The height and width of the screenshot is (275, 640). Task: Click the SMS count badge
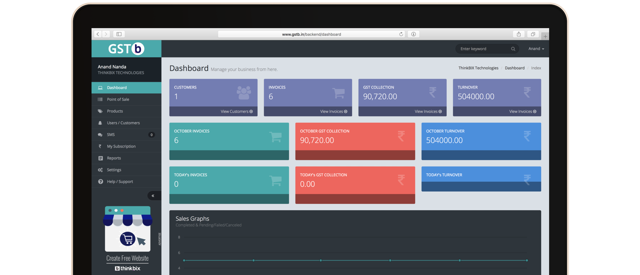[151, 135]
